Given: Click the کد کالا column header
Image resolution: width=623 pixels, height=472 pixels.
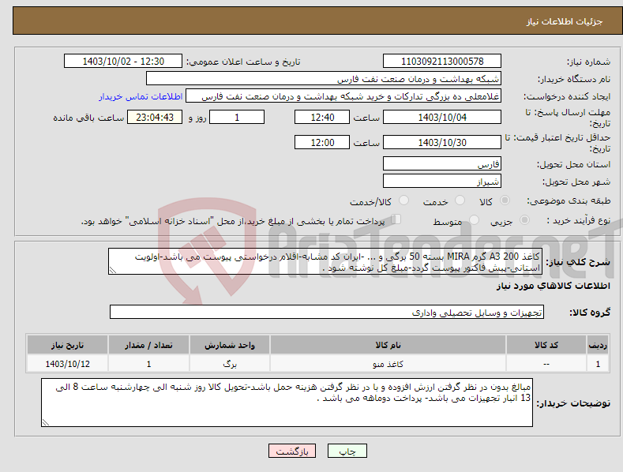Looking at the screenshot, I should [546, 345].
